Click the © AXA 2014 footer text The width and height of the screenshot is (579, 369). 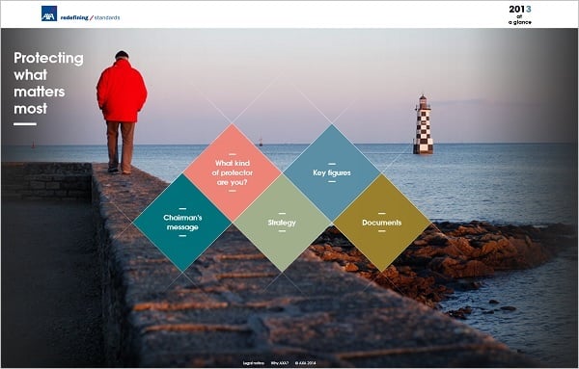[x=305, y=363]
